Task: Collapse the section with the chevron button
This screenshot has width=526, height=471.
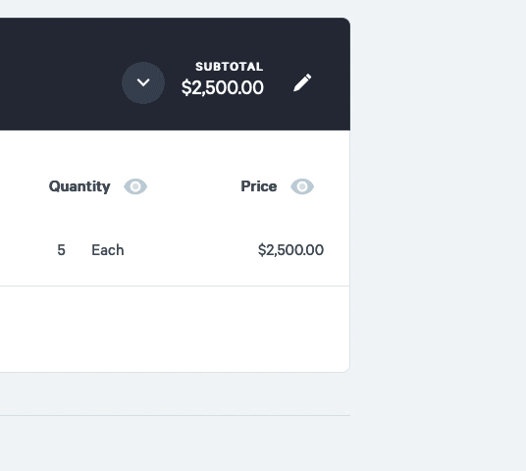Action: tap(143, 82)
